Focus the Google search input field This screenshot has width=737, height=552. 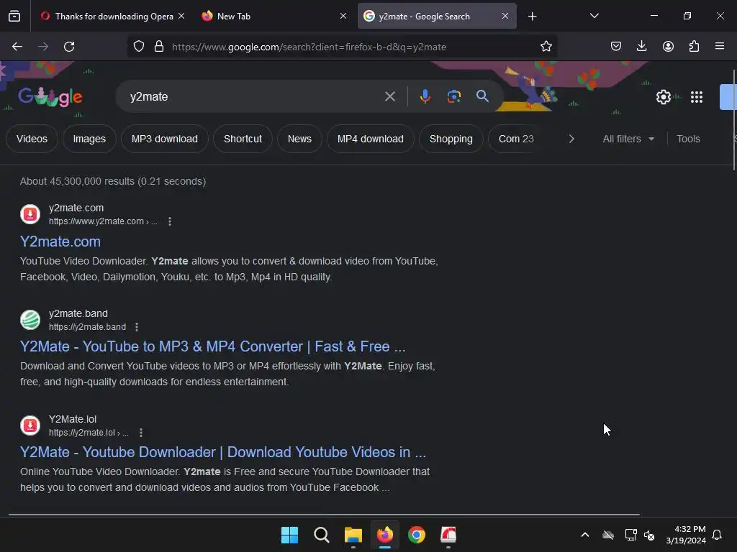point(254,97)
